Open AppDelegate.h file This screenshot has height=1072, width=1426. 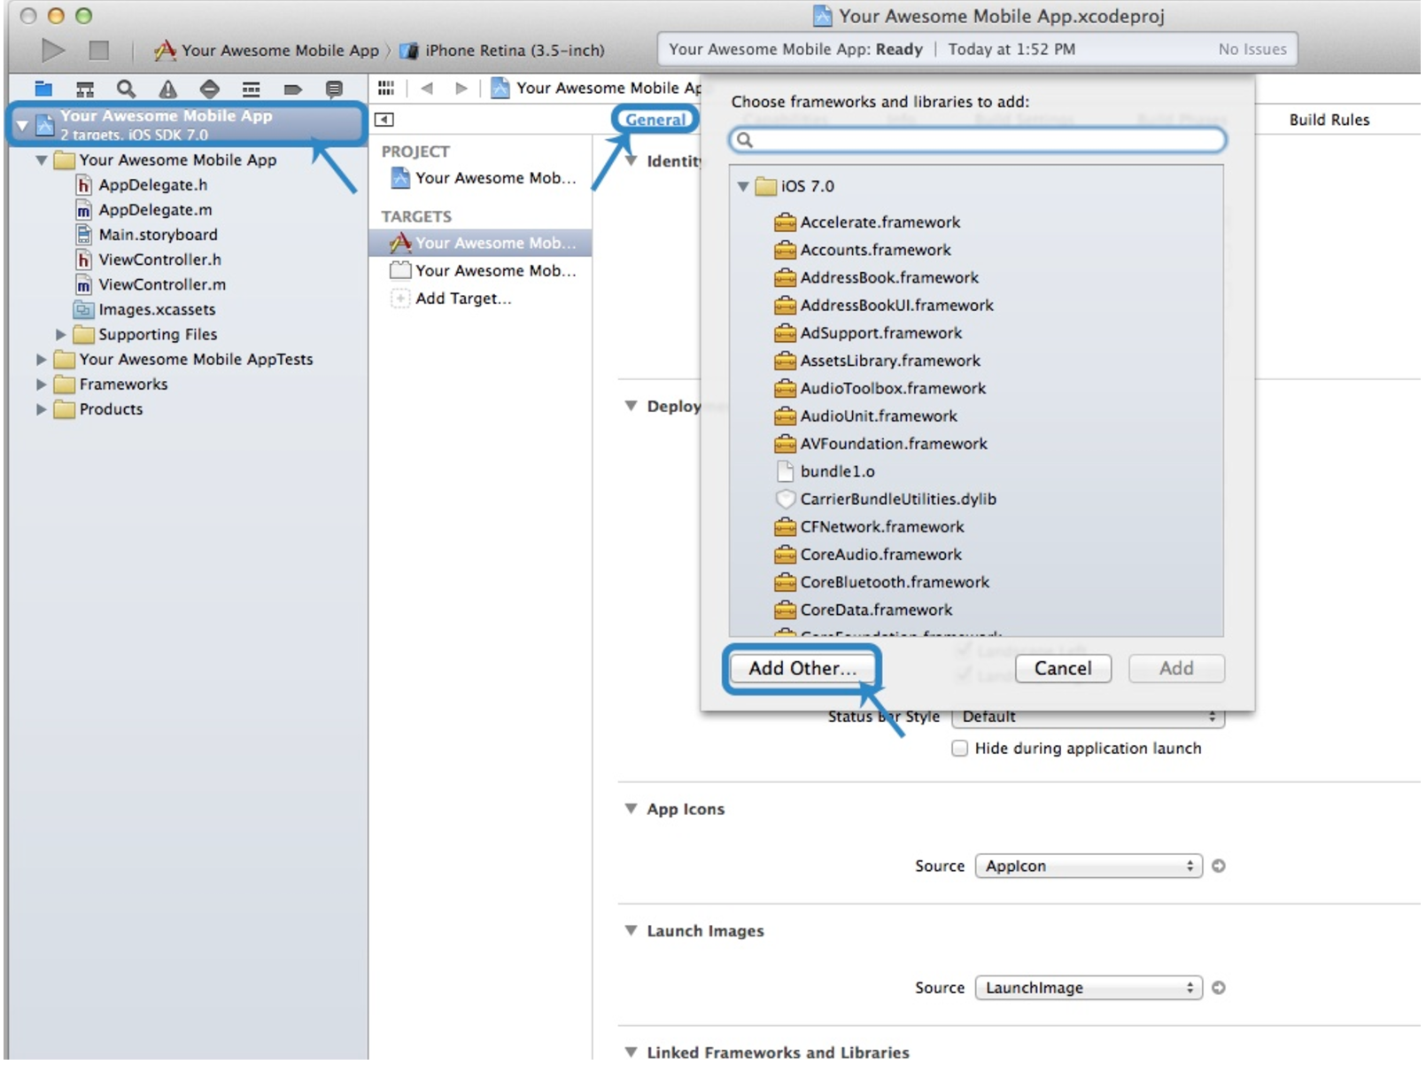tap(143, 185)
